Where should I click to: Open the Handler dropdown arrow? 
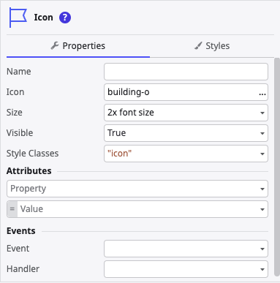pos(262,269)
